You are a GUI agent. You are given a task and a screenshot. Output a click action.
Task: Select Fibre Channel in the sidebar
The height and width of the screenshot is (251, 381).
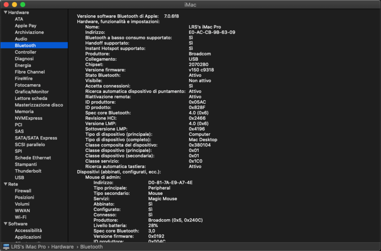[30, 72]
